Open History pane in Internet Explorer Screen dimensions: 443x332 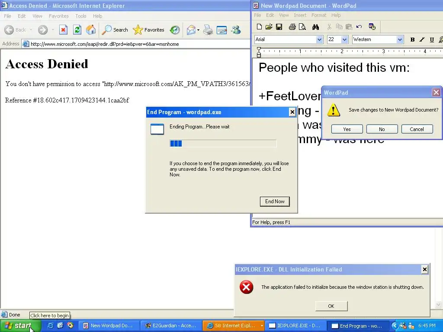point(175,30)
